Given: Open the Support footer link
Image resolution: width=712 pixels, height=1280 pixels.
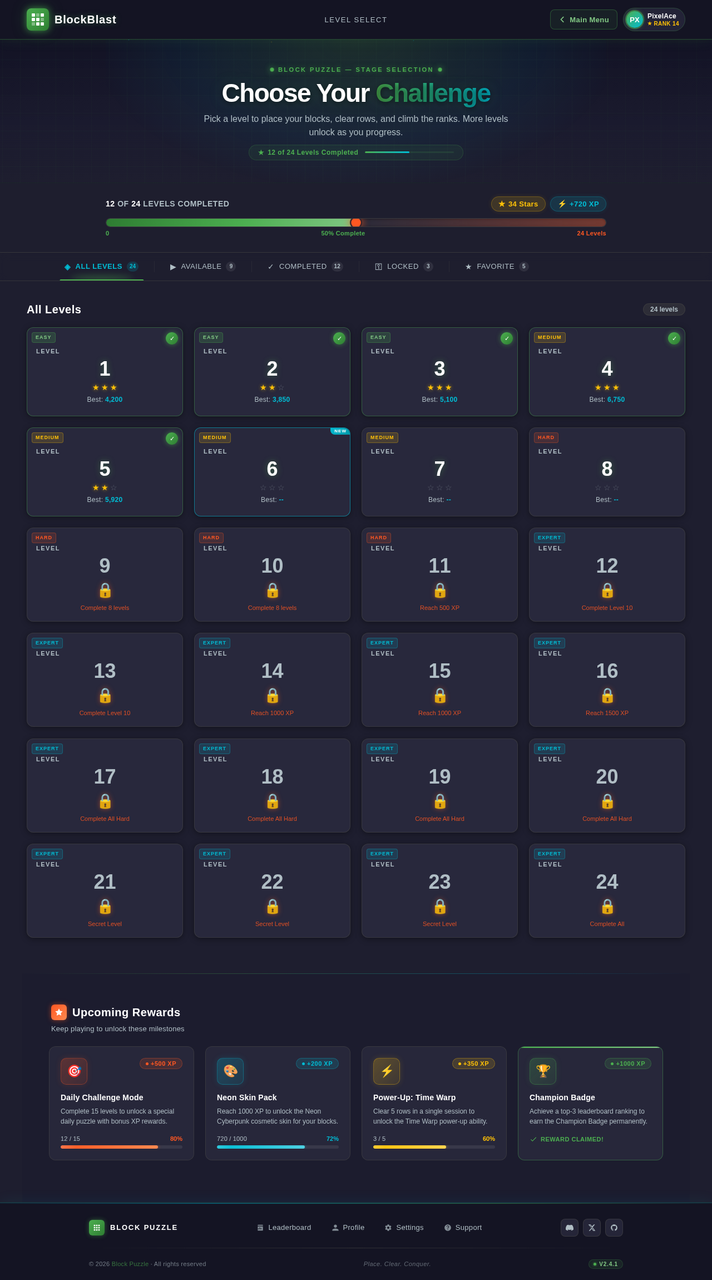Looking at the screenshot, I should 463,1228.
